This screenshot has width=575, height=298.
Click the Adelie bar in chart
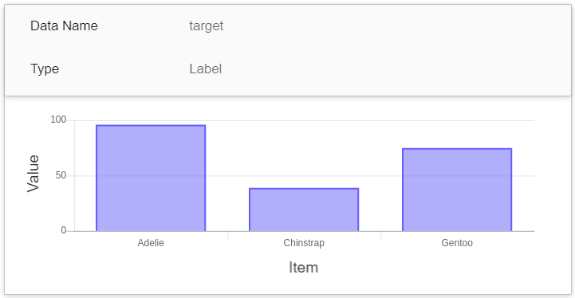click(151, 178)
